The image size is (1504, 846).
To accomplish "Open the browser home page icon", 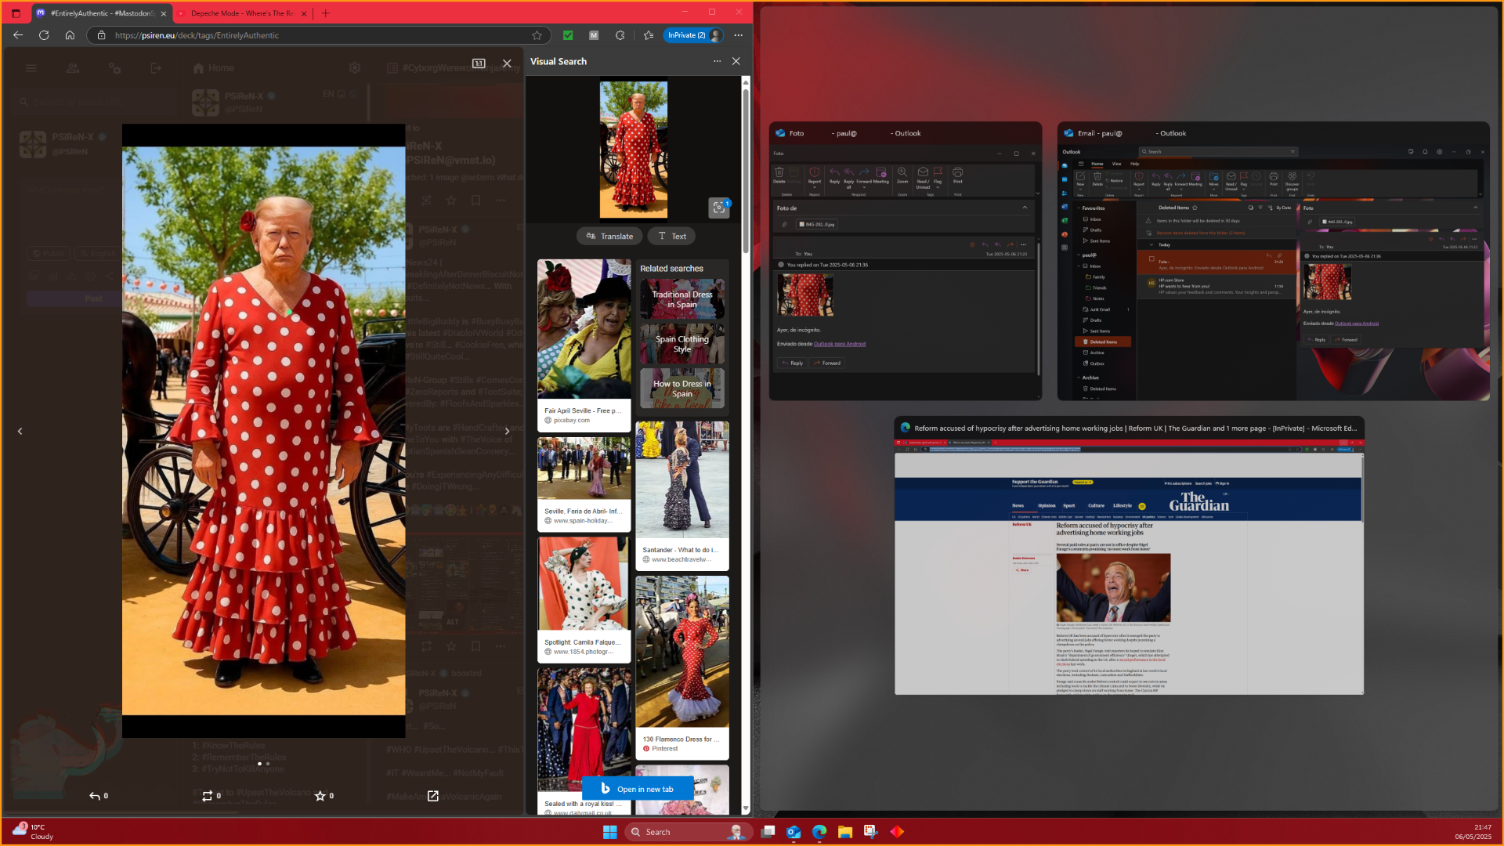I will 70,35.
